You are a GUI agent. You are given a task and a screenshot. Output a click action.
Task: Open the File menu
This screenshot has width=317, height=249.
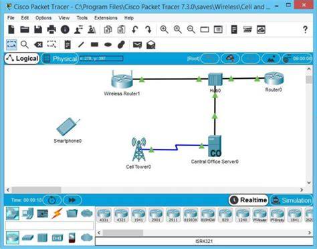pyautogui.click(x=11, y=18)
